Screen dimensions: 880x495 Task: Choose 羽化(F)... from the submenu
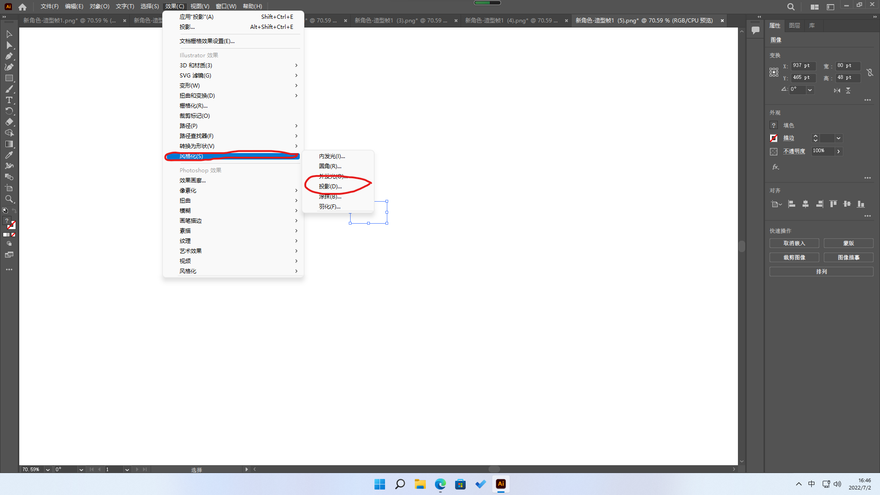pos(338,207)
